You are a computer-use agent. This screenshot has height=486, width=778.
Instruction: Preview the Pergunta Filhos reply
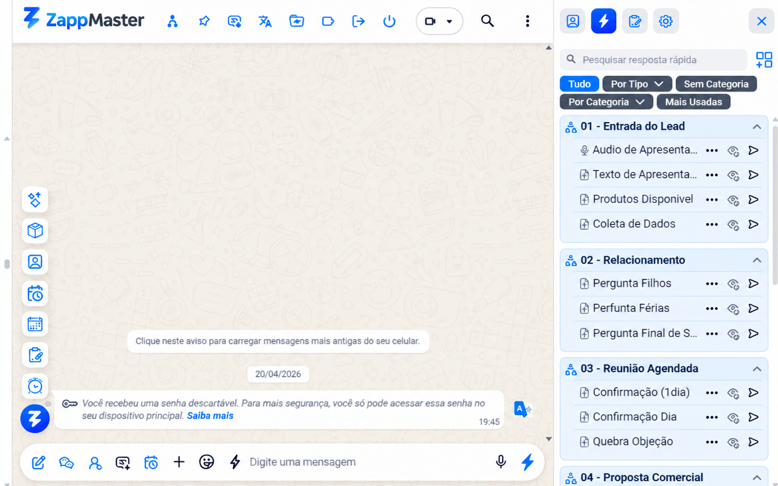tap(733, 284)
